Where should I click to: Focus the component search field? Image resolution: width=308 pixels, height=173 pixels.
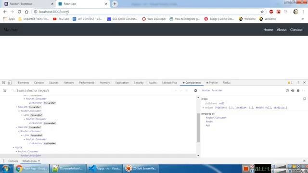(x=92, y=91)
